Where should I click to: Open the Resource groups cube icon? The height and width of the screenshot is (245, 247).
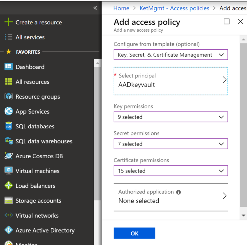9,96
